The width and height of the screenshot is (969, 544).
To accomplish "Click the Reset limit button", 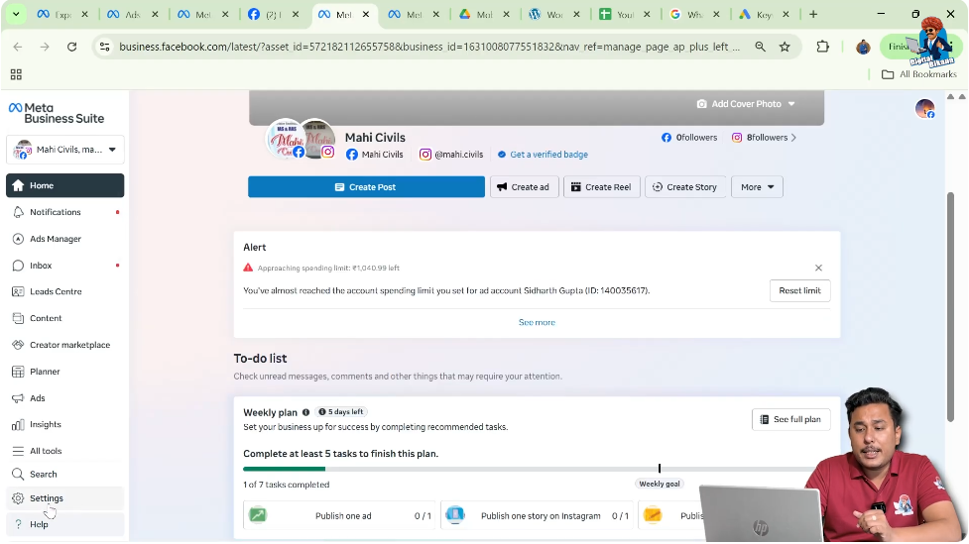I will point(799,291).
